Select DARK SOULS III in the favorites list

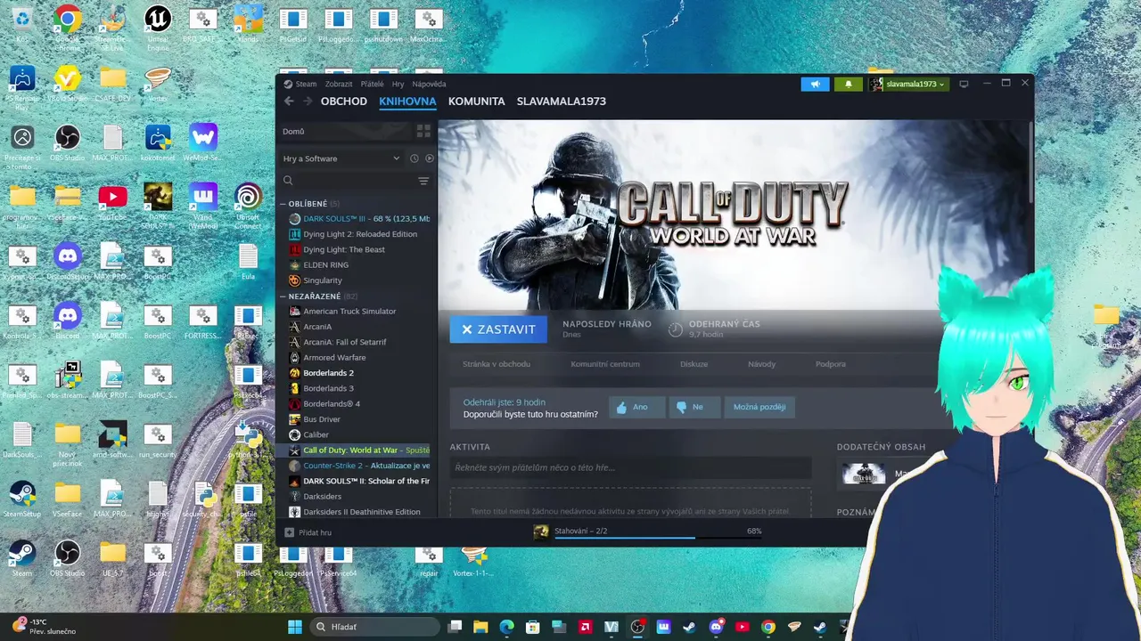[x=357, y=219]
